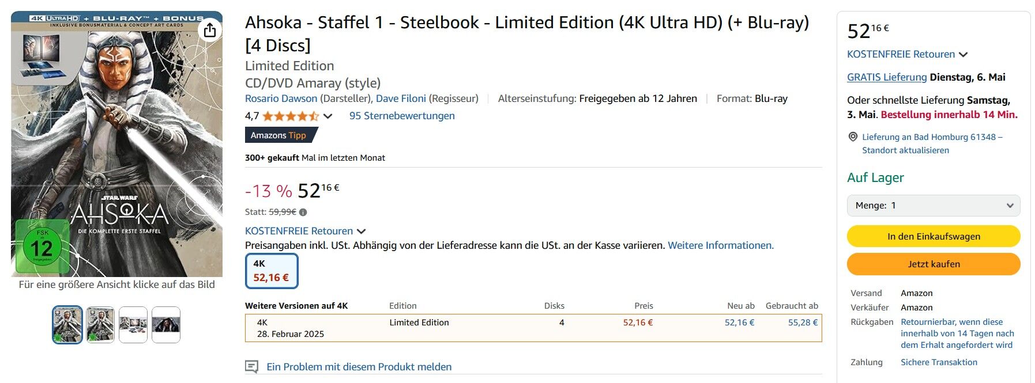Open the Amazons Tipp badge
Screen dimensions: 1035x383
click(x=281, y=135)
